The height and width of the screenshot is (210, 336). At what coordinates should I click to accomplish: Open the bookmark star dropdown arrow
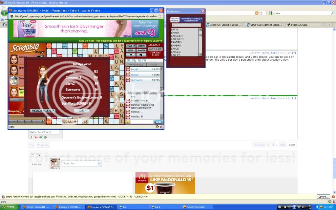pyautogui.click(x=264, y=13)
